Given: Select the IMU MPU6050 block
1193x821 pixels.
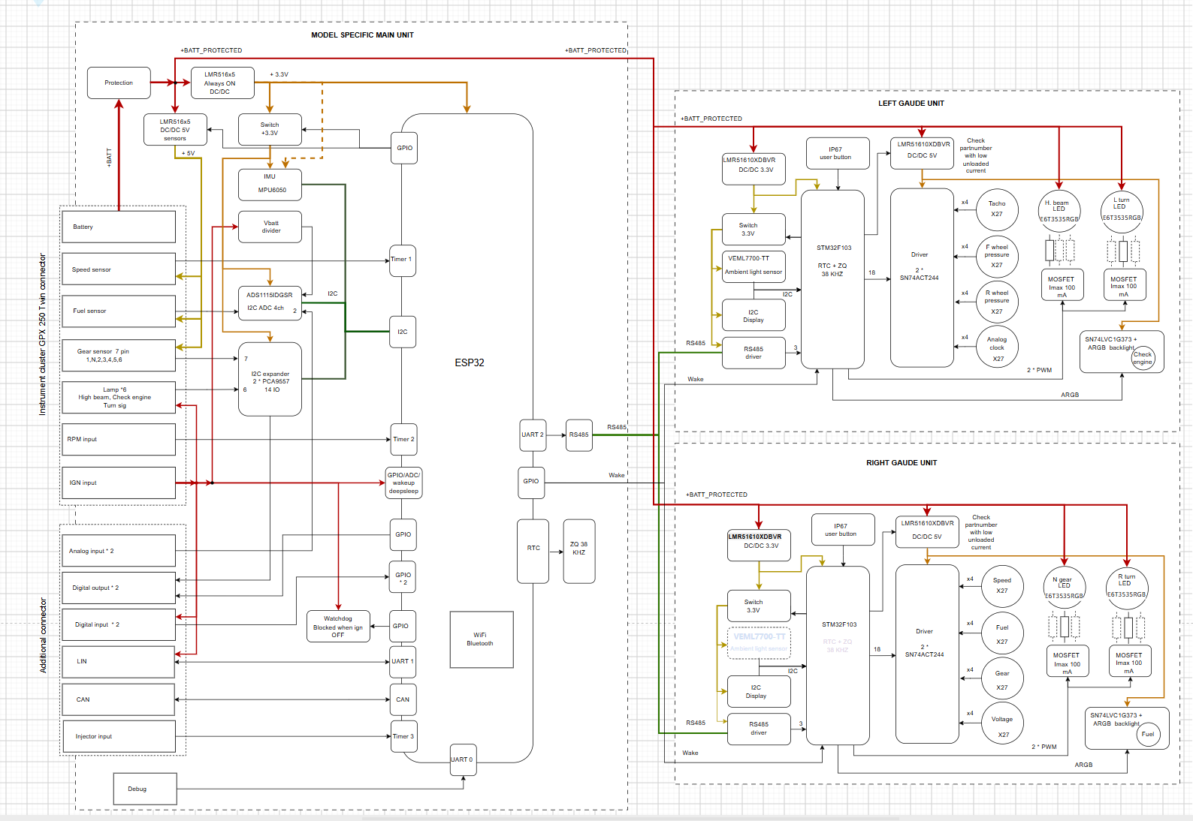Looking at the screenshot, I should tap(270, 185).
